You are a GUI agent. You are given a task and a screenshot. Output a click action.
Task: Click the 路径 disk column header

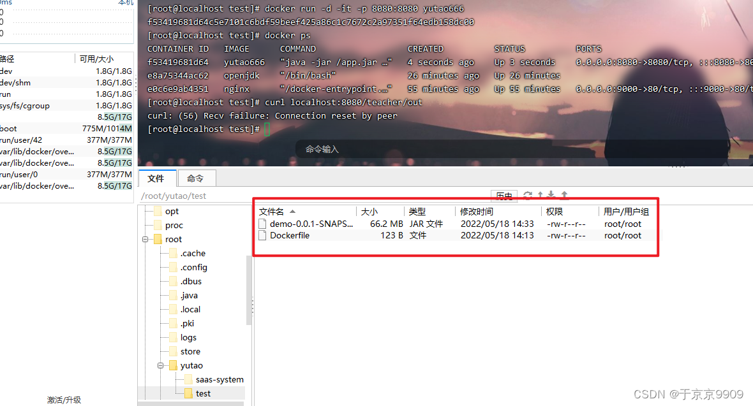pyautogui.click(x=7, y=59)
